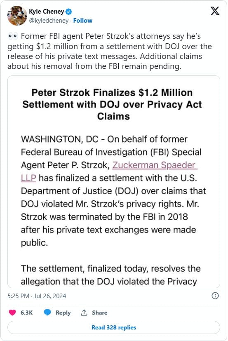
Task: Like the tweet with heart icon
Action: 12,313
